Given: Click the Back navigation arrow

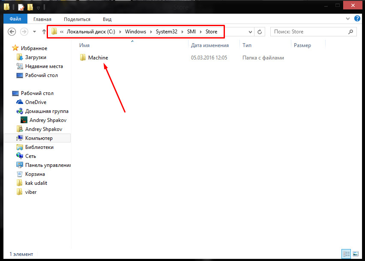Looking at the screenshot, I should click(12, 32).
